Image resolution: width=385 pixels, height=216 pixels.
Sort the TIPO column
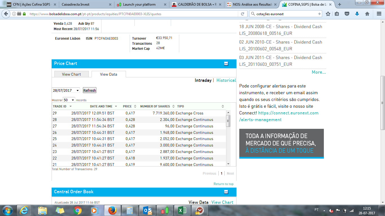point(223,106)
